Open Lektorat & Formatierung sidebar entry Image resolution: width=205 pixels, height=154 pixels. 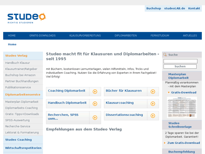[x=23, y=133]
